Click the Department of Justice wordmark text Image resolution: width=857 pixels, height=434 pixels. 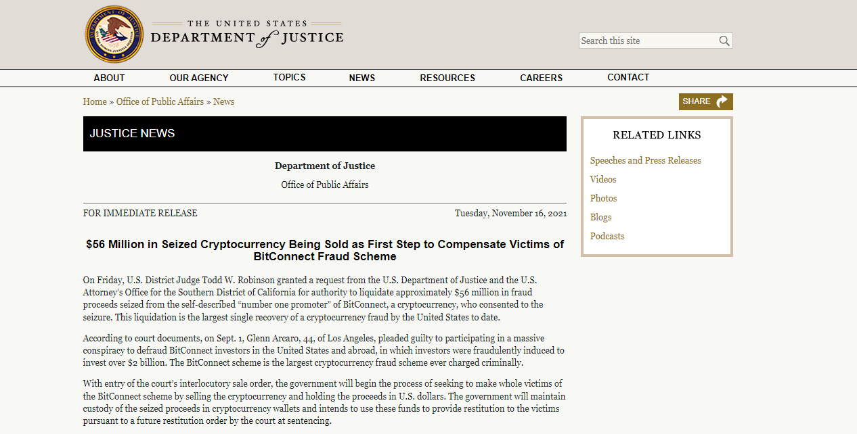point(247,34)
